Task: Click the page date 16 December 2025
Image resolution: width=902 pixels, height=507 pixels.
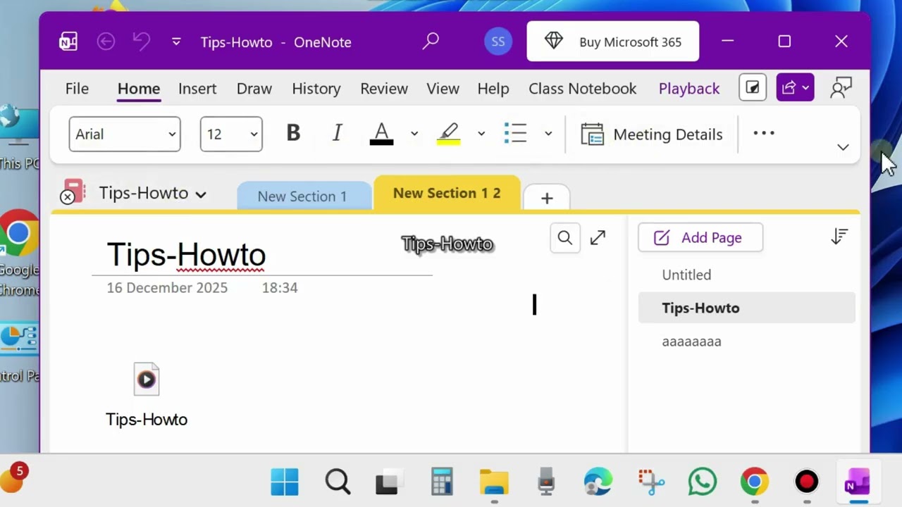Action: [167, 287]
